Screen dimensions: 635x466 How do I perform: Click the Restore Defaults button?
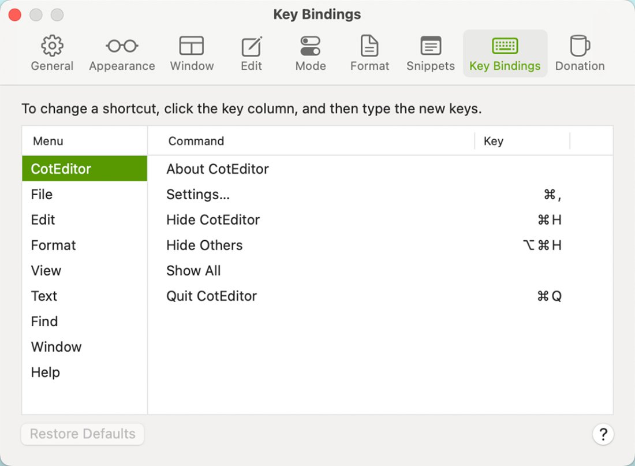coord(83,434)
